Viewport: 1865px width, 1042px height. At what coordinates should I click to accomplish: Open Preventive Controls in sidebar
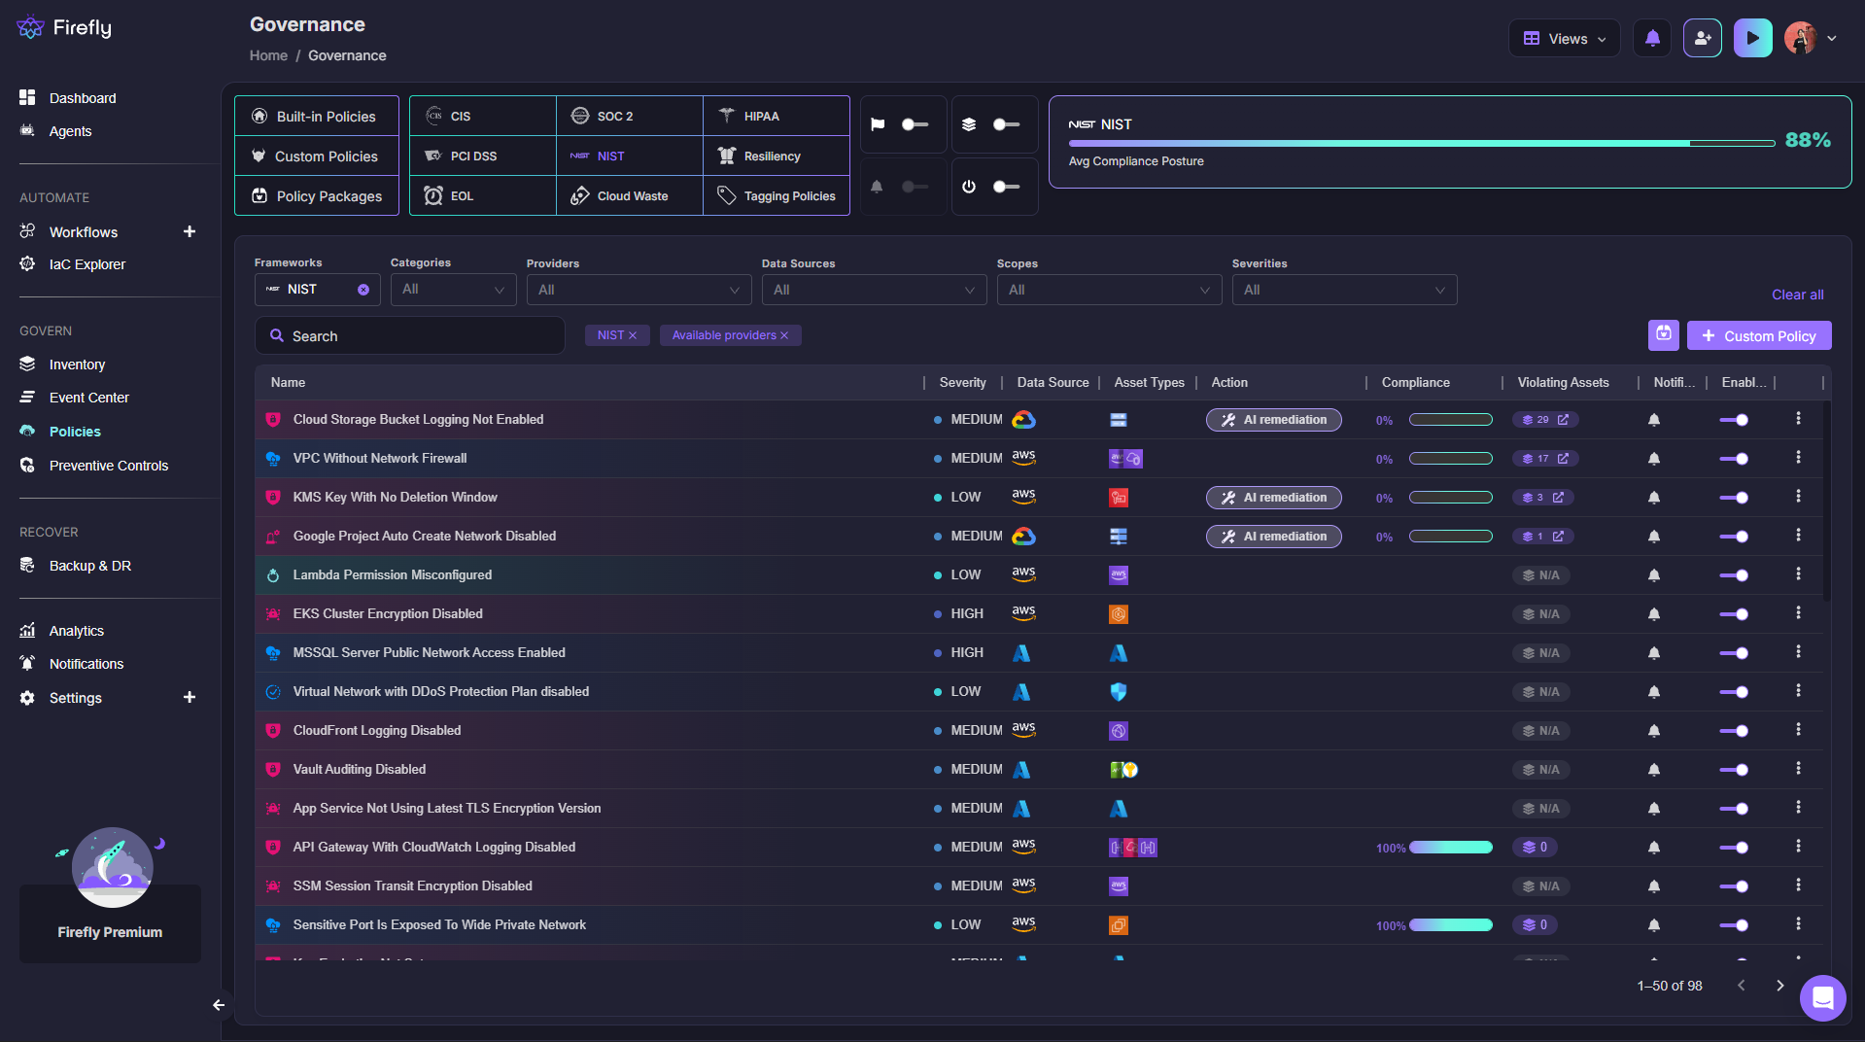click(109, 466)
